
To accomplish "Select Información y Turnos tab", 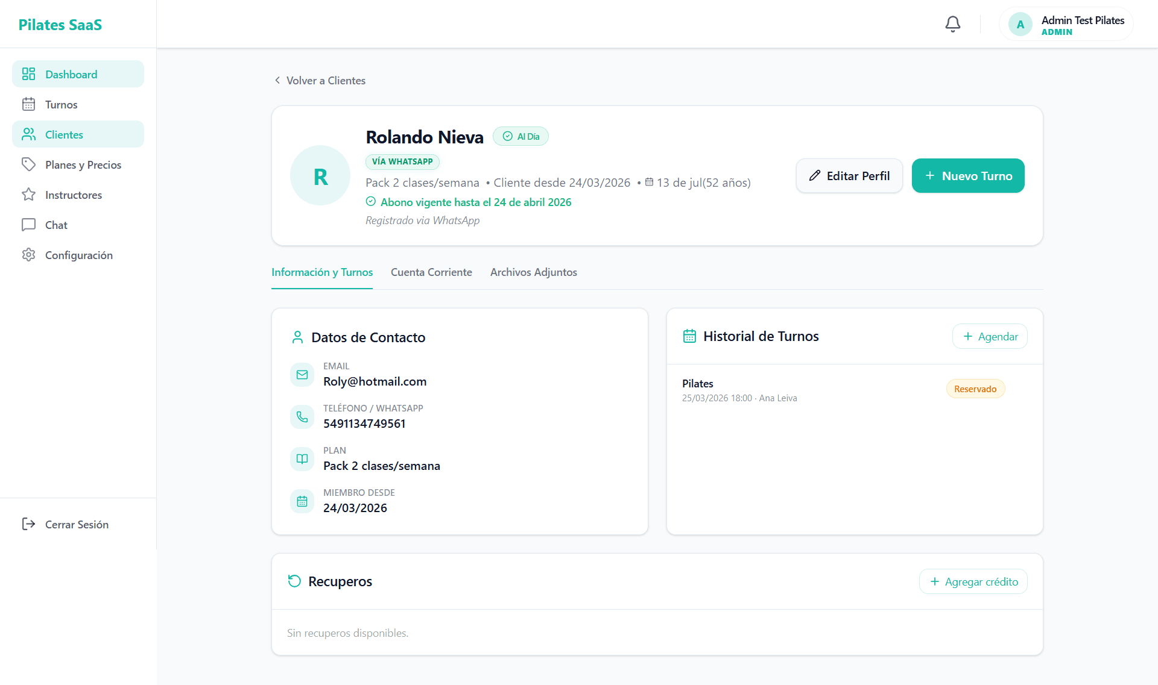I will click(x=322, y=272).
